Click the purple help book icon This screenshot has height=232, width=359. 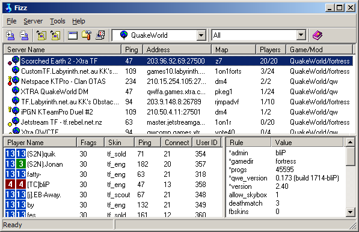(x=318, y=35)
